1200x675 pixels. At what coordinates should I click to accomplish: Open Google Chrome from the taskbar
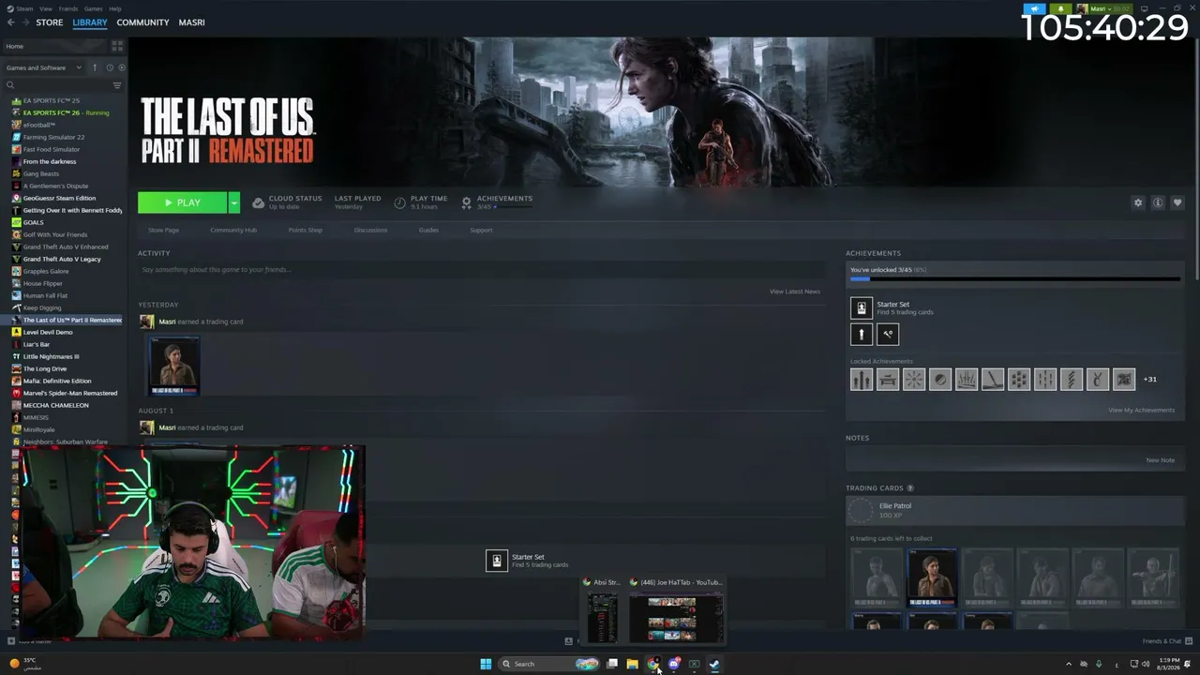click(653, 664)
